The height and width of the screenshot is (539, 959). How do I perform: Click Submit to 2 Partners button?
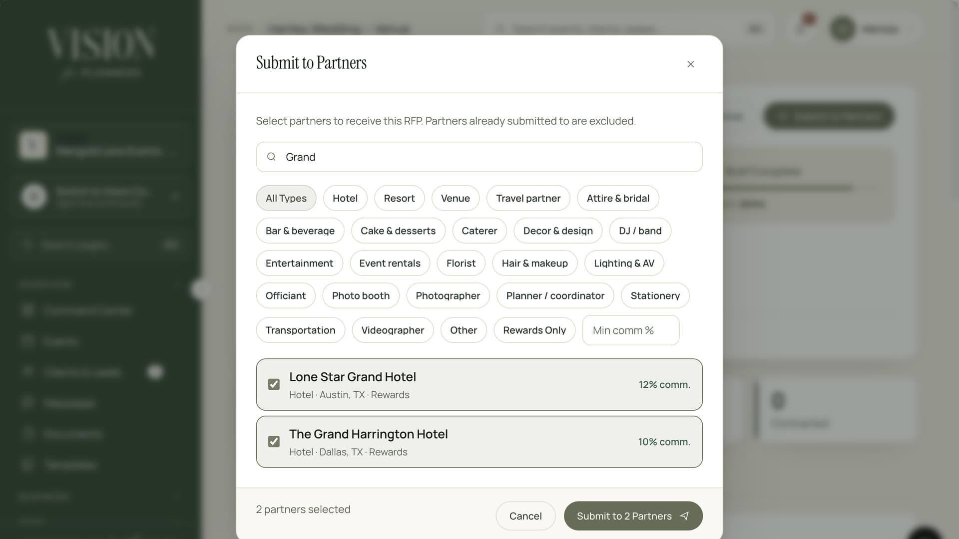(x=633, y=516)
